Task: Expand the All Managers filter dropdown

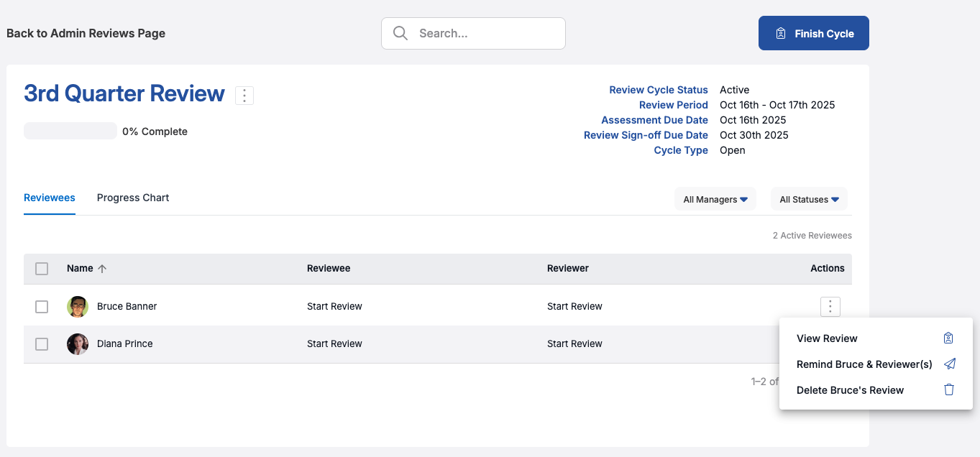Action: tap(715, 199)
